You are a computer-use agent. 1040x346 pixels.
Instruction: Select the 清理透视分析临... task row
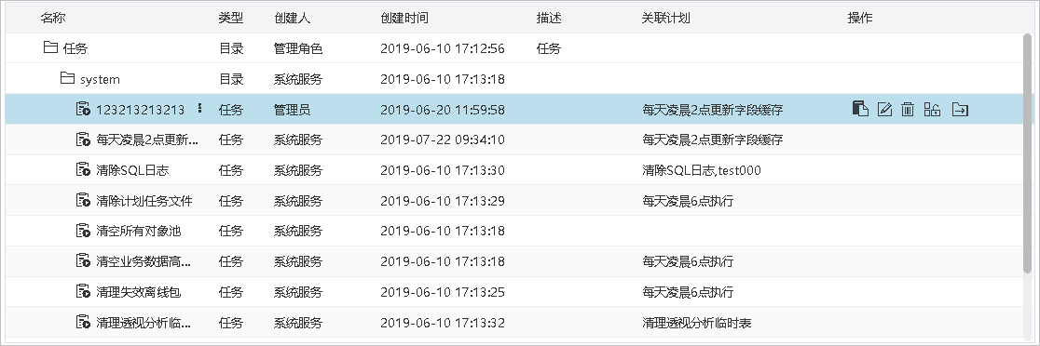(514, 323)
